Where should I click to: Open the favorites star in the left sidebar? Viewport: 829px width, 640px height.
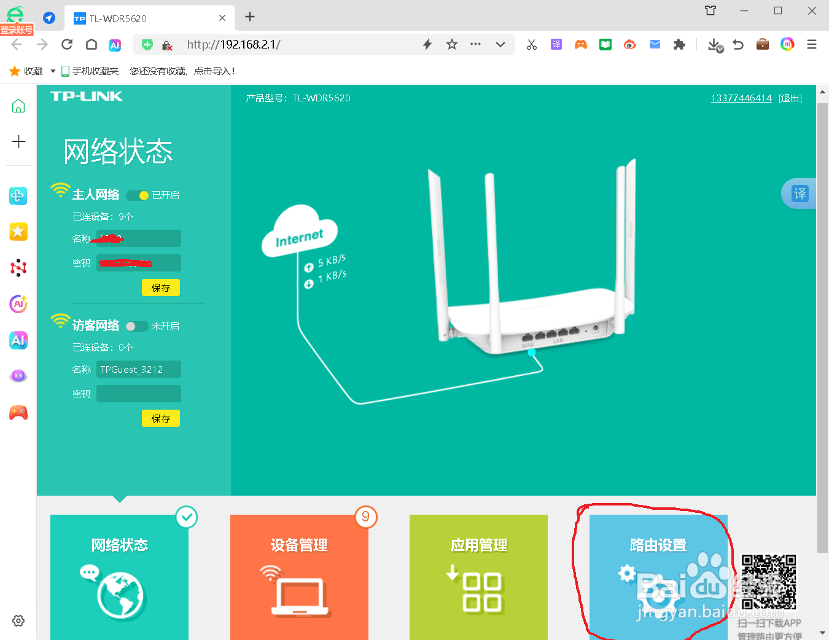(18, 232)
